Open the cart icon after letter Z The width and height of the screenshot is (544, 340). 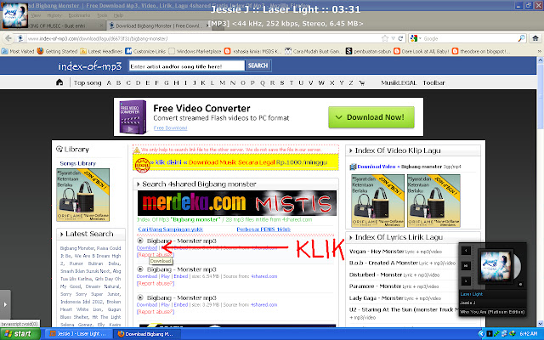[x=362, y=83]
